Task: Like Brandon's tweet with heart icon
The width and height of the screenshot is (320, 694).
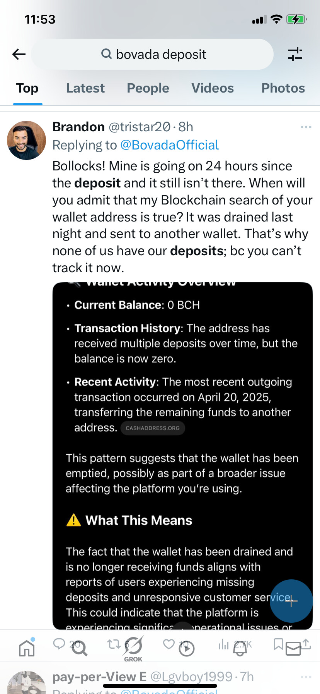Action: tap(169, 644)
